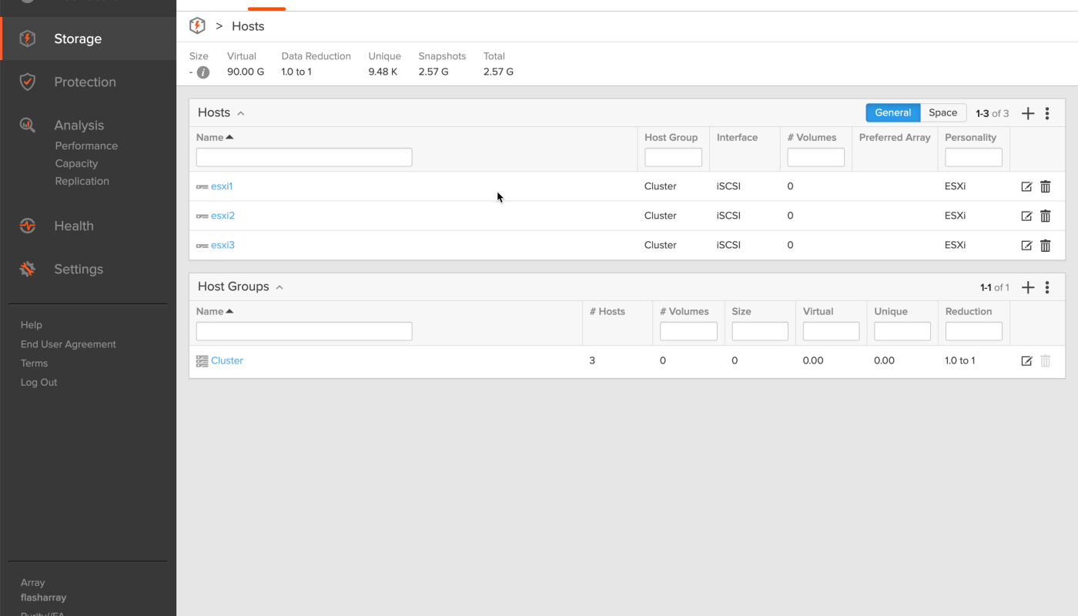
Task: Go to Settings in the sidebar
Action: click(78, 269)
